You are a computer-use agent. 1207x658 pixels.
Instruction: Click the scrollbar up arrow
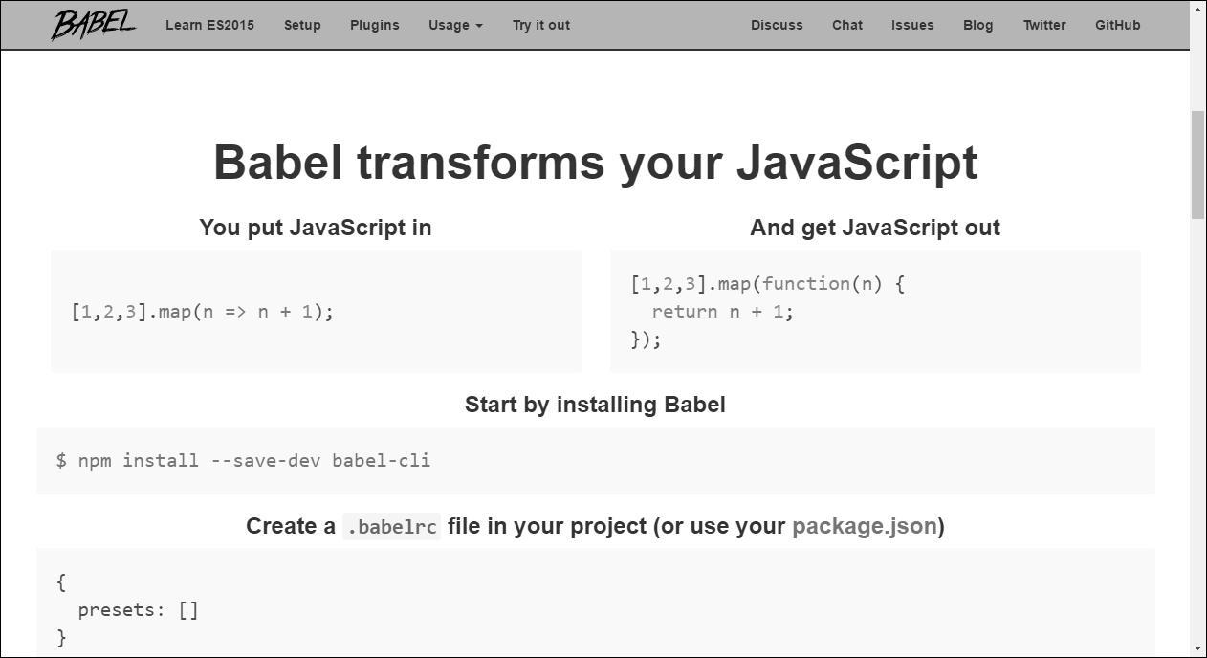[1197, 9]
